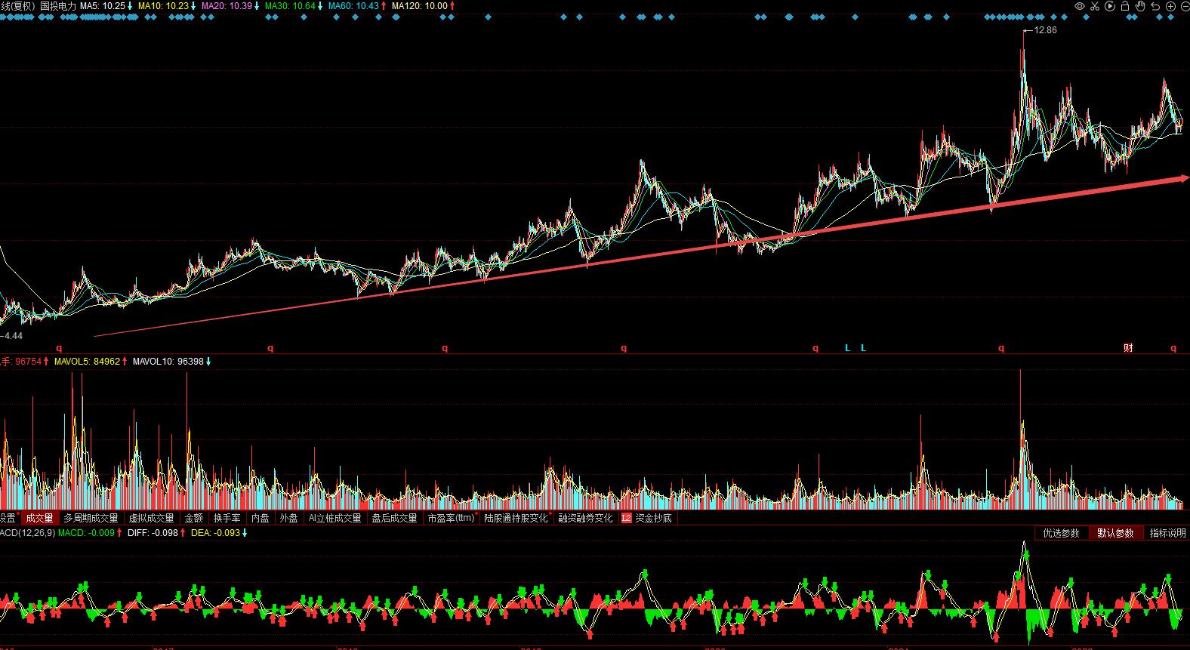1190x650 pixels.
Task: Open the 市盈率(ttm) indicator option
Action: [451, 519]
